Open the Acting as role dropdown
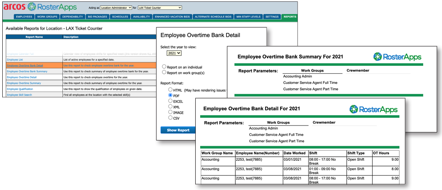Viewport: 442px width, 190px height. tap(116, 8)
